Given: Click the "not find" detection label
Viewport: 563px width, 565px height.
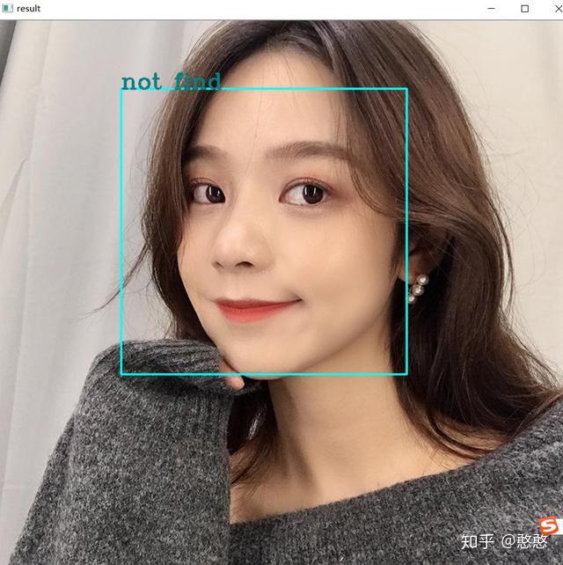Looking at the screenshot, I should (171, 82).
